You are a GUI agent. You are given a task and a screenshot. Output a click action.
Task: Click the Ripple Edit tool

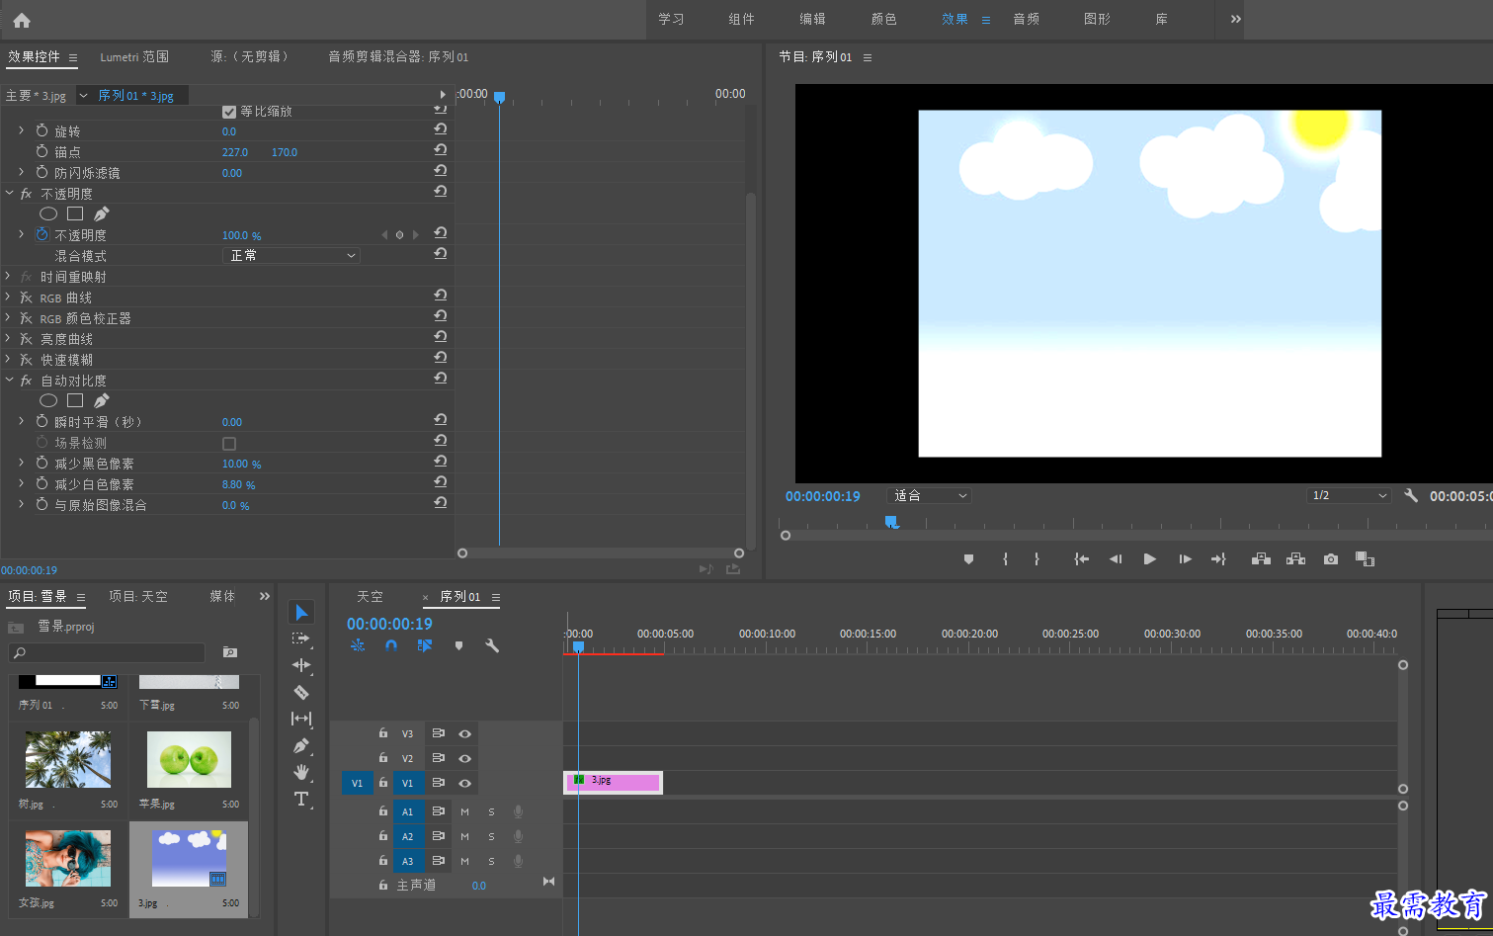[301, 665]
